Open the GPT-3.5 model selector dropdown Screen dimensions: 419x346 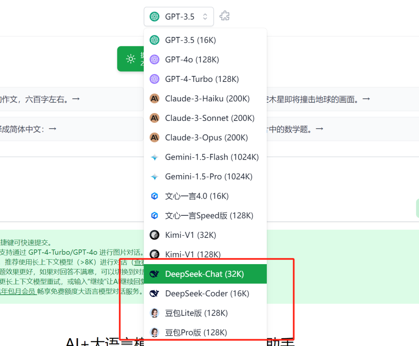tap(178, 16)
